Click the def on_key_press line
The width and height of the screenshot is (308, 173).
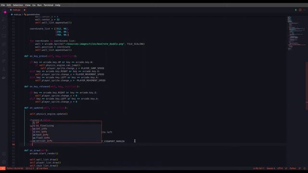point(50,56)
